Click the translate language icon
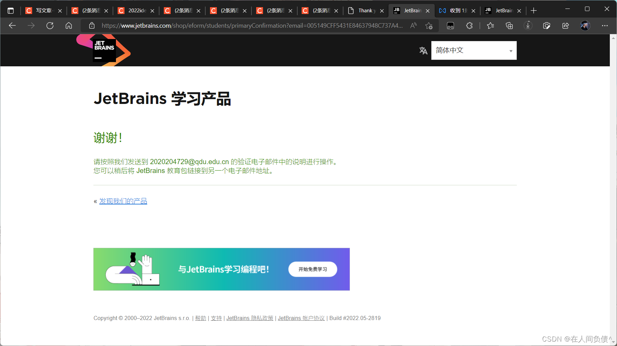This screenshot has height=346, width=617. (423, 51)
